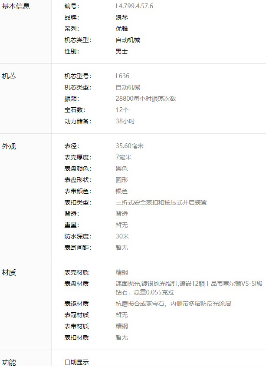Click the 35.60毫米 case diameter value
This screenshot has width=266, height=367.
click(x=129, y=146)
